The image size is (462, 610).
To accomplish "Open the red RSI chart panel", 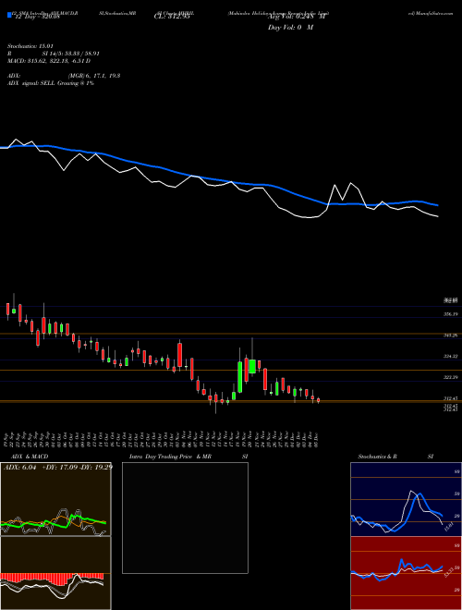I will point(406,573).
